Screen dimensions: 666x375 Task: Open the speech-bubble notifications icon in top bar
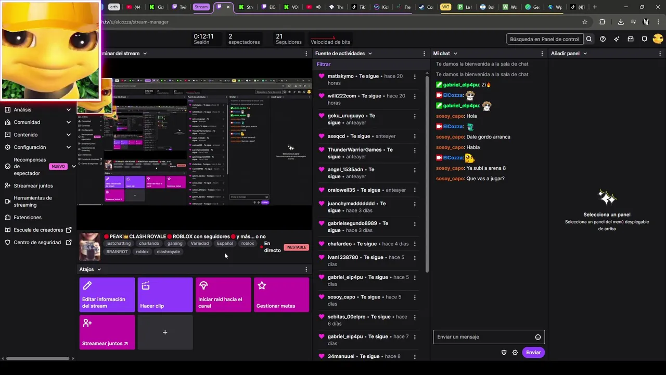point(644,39)
